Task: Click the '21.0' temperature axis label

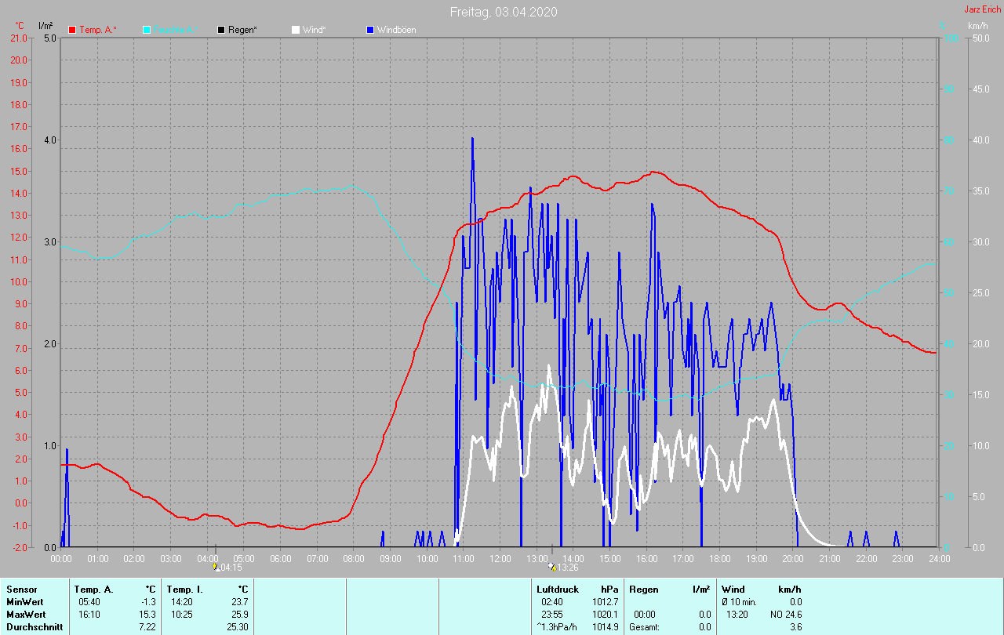Action: [x=18, y=38]
